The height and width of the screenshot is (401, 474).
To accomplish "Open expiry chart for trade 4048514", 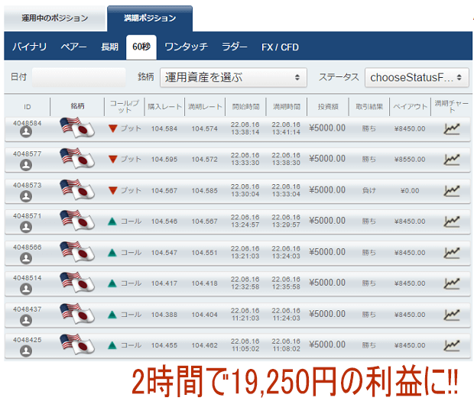I will pyautogui.click(x=452, y=283).
